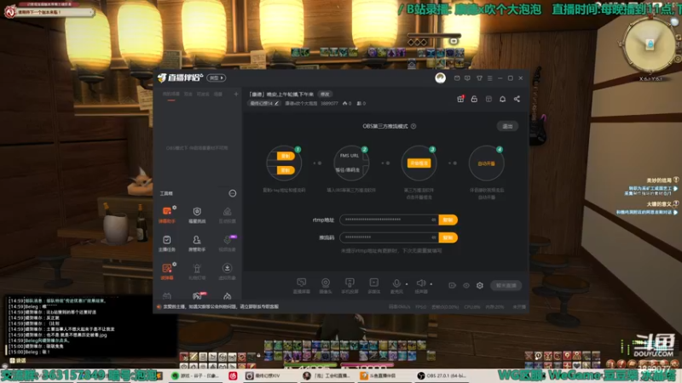This screenshot has height=383, width=682.
Task: Open the lighthouse-shaped toolbox tool
Action: pyautogui.click(x=197, y=272)
